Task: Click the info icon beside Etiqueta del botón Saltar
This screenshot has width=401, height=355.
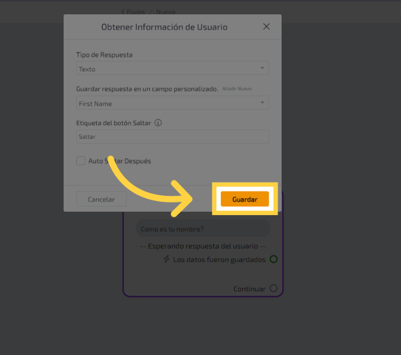Action: (158, 123)
